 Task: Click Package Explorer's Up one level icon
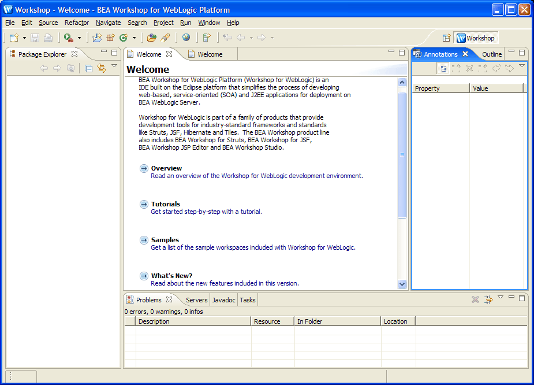click(70, 68)
